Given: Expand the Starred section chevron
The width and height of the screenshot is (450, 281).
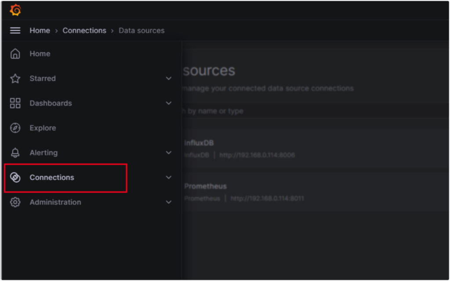Looking at the screenshot, I should point(168,78).
